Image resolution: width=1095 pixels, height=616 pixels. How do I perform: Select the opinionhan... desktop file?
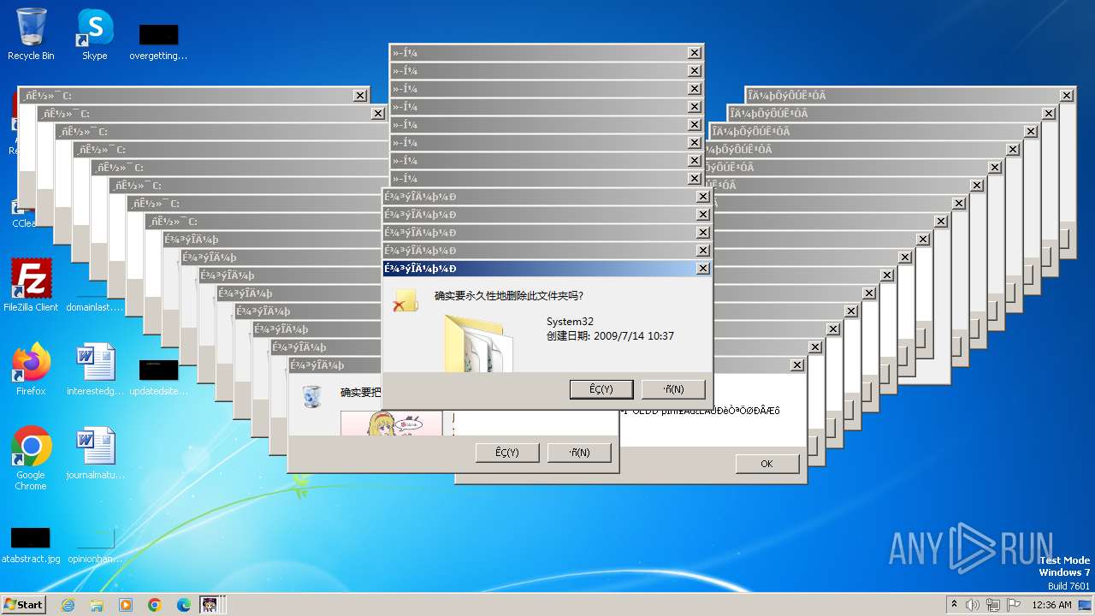tap(95, 544)
